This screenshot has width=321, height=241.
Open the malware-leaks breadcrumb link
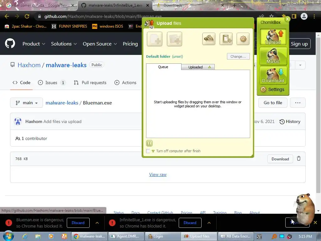tap(62, 103)
